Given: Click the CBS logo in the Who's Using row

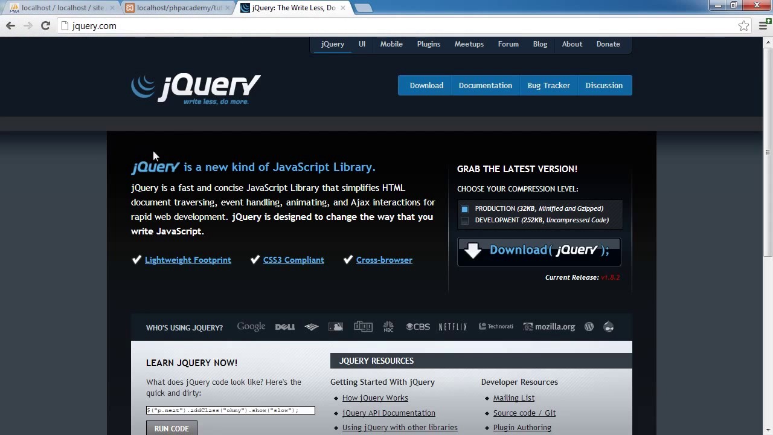Looking at the screenshot, I should coord(418,327).
